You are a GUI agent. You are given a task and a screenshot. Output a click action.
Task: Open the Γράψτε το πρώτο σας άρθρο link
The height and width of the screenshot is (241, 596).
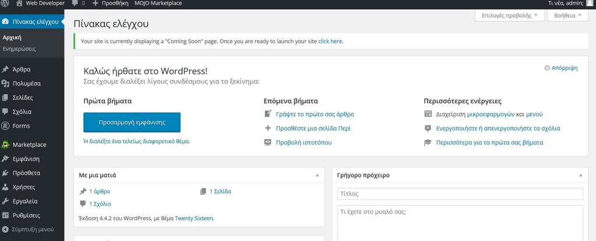315,114
